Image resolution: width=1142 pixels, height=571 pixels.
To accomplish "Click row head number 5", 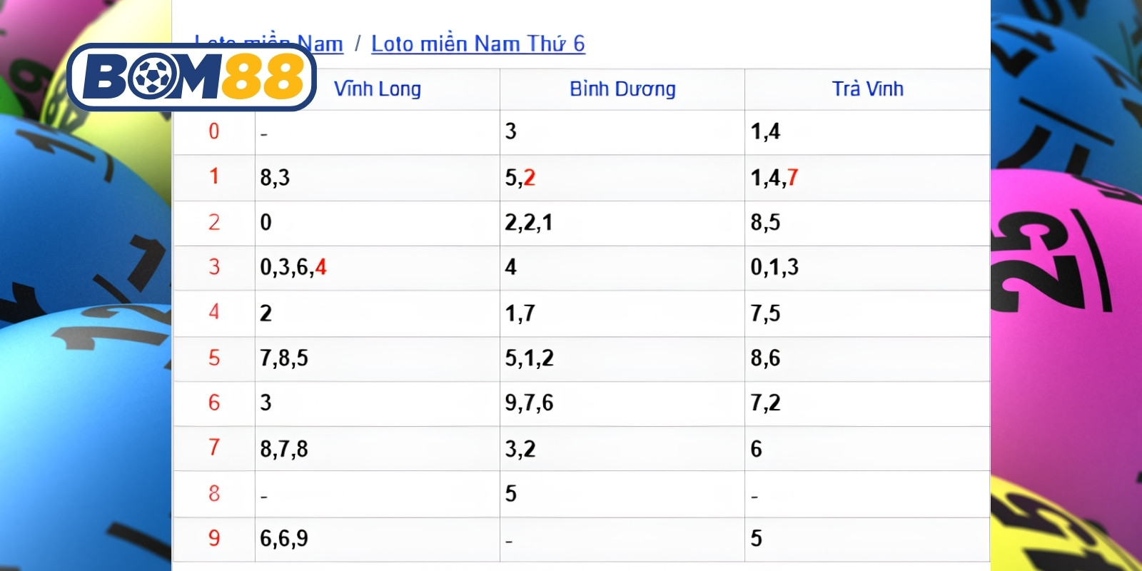I will point(214,358).
